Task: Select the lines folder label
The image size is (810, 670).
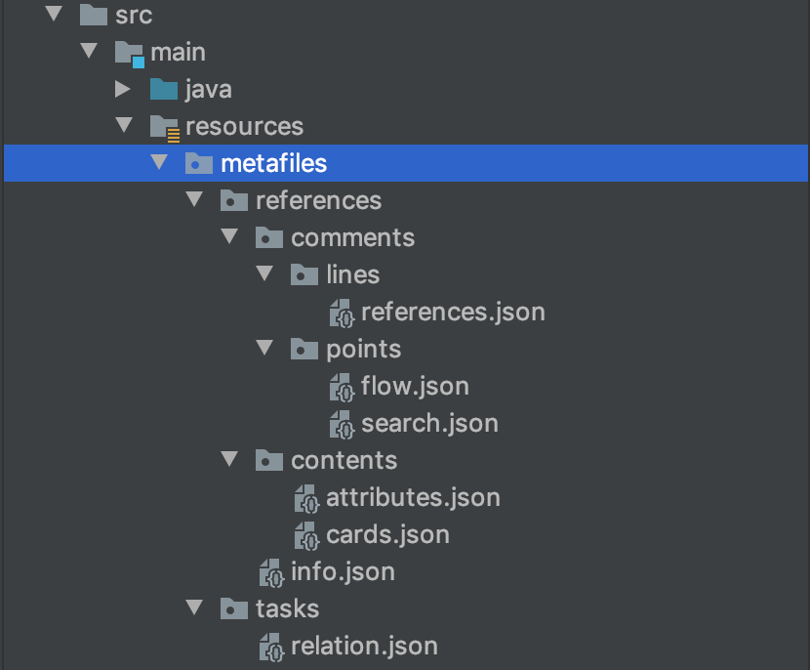Action: 352,275
